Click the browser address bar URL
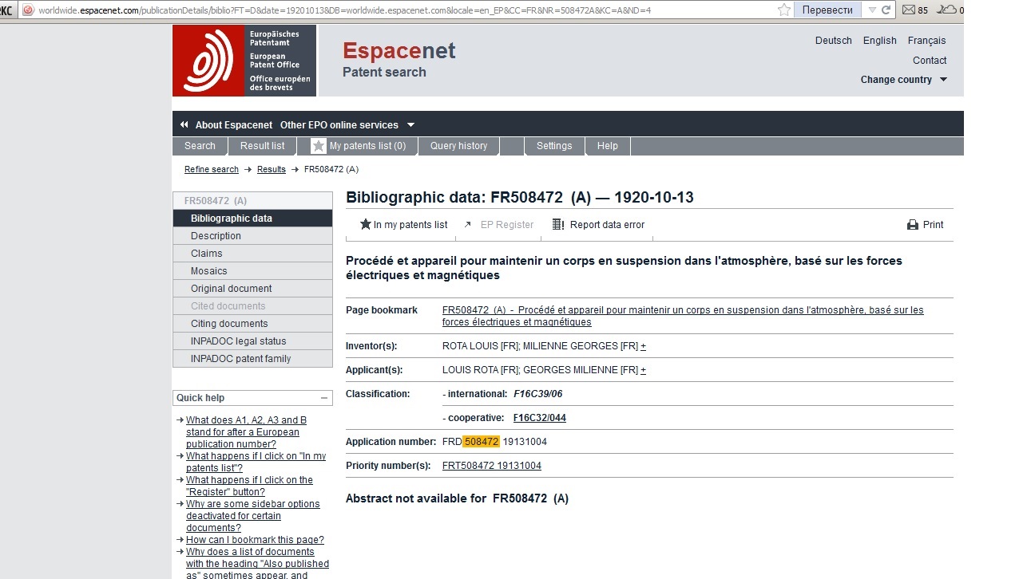Viewport: 1031px width, 579px height. (399, 10)
